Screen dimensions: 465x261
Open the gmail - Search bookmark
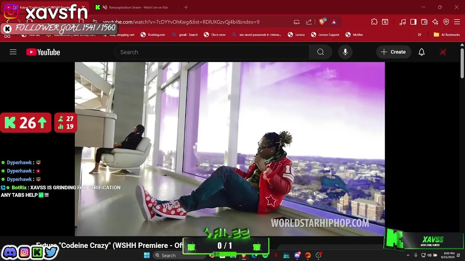185,35
